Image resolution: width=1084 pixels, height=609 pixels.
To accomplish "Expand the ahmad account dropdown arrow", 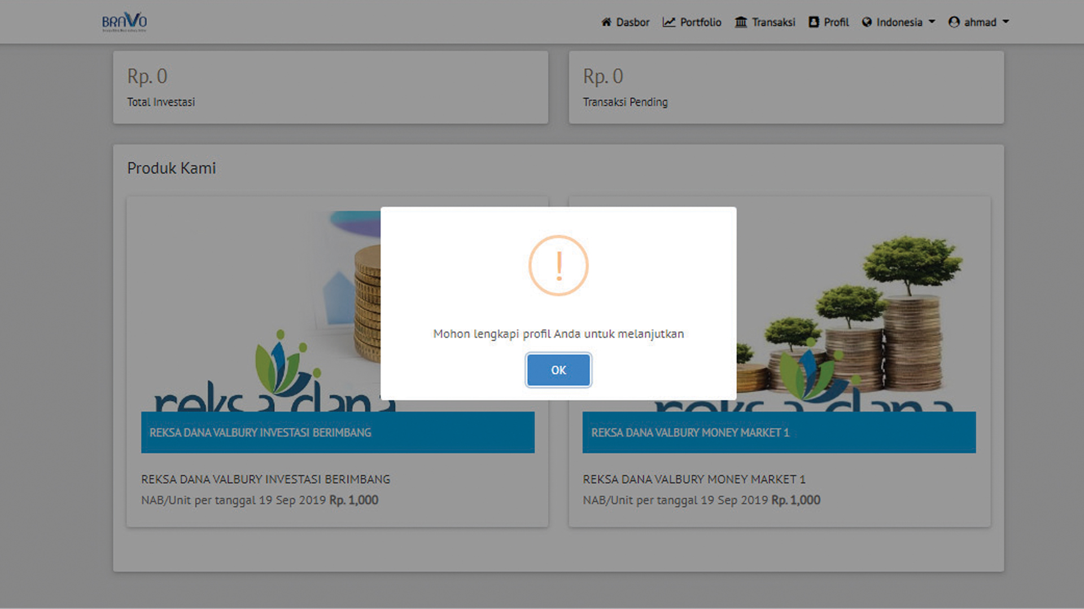I will (1006, 22).
